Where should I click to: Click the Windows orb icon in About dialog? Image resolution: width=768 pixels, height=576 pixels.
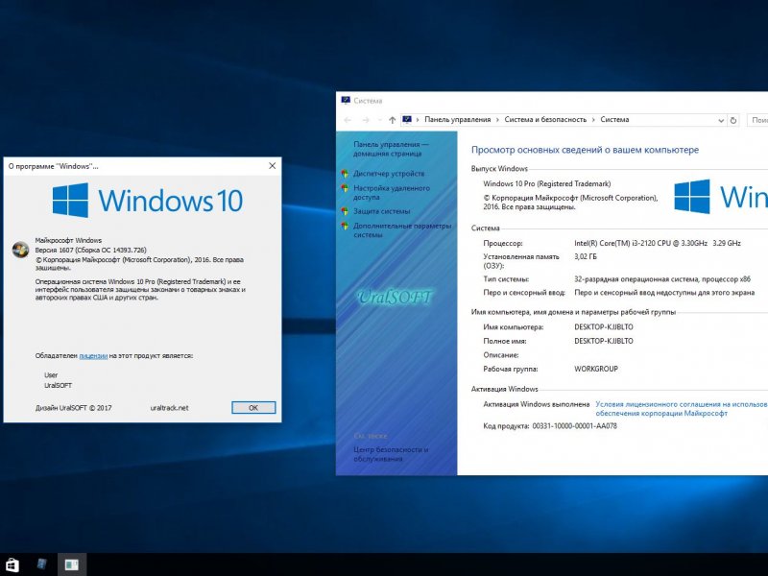[20, 250]
